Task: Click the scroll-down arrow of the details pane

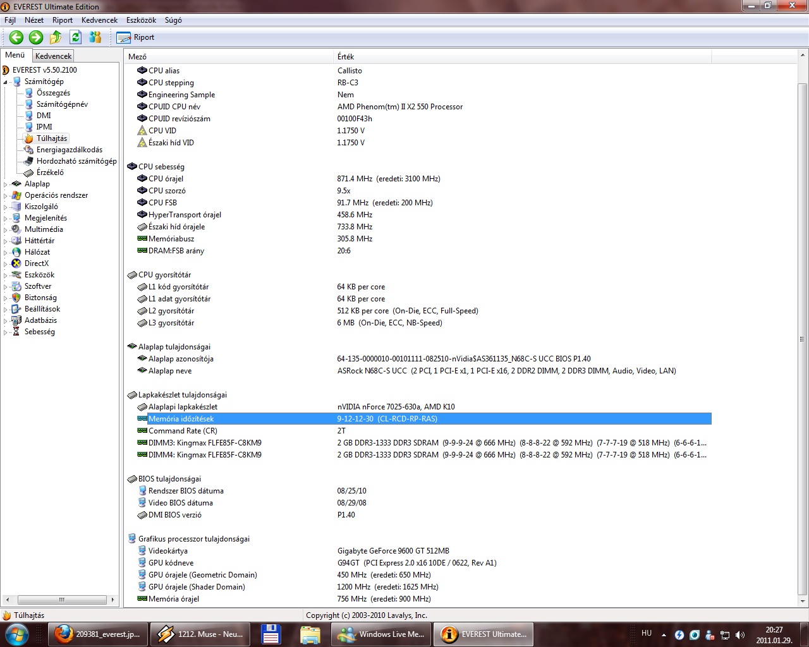Action: (x=803, y=602)
